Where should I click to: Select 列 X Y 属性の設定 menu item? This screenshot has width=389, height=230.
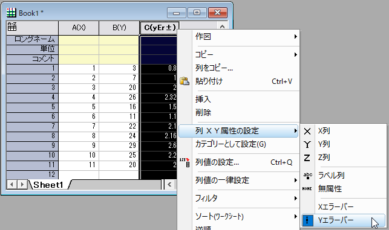point(238,131)
